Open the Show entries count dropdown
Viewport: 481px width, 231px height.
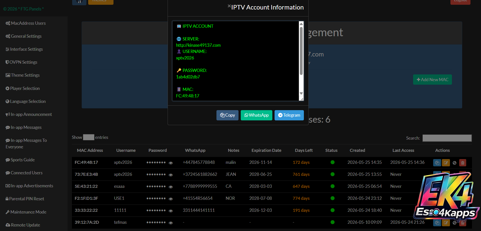click(89, 137)
